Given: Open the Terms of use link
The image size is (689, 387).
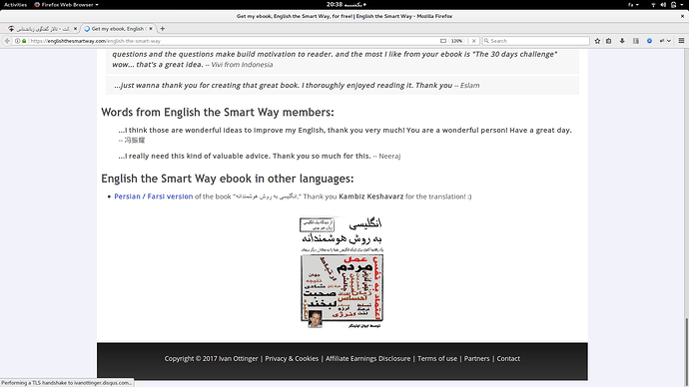Looking at the screenshot, I should point(437,358).
